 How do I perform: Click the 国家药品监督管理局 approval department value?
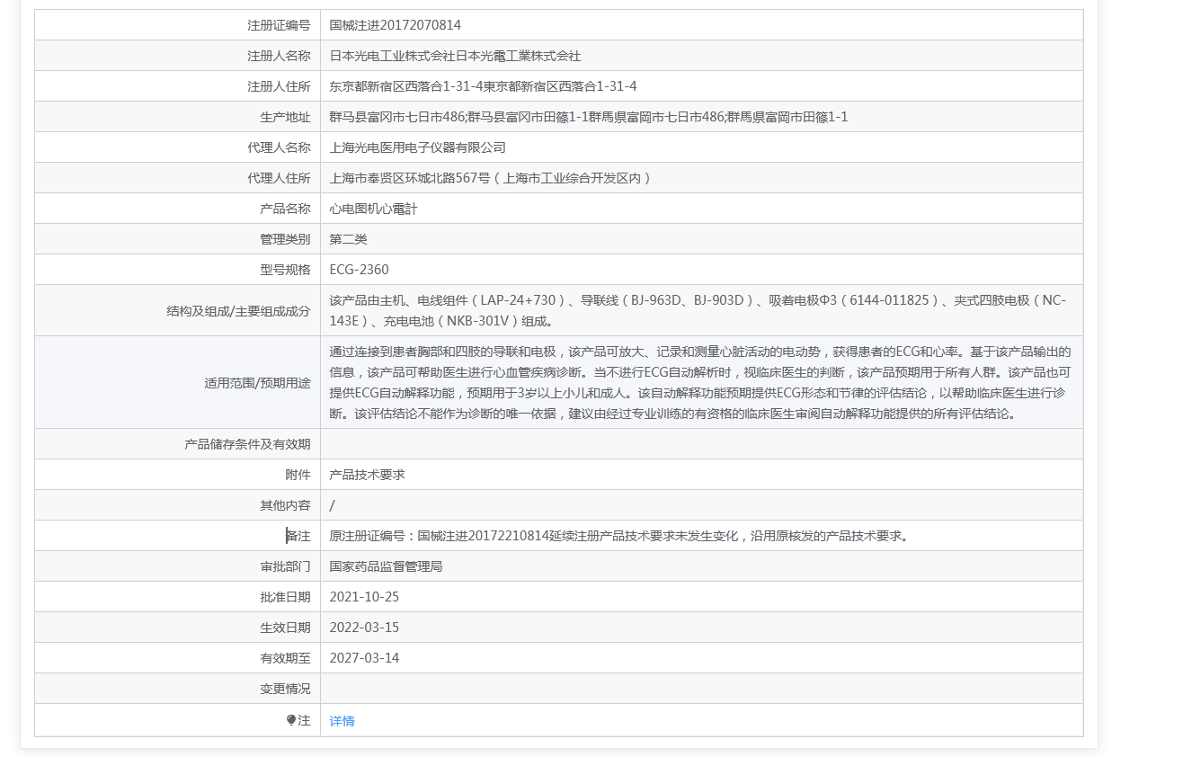(x=387, y=566)
